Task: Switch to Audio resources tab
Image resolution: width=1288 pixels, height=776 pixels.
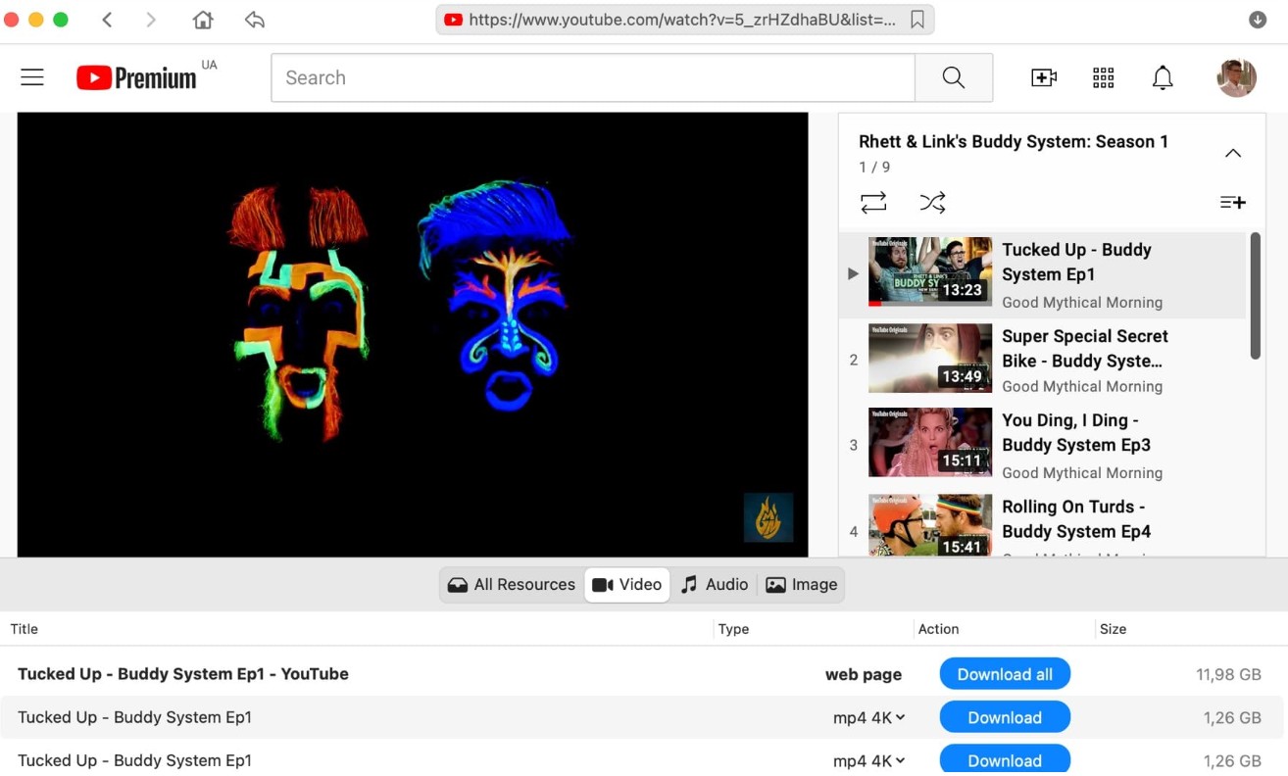Action: click(x=715, y=585)
